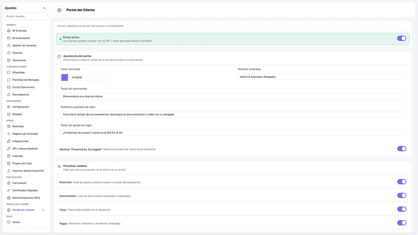The image size is (418, 235).
Task: Click the Horarios clock icon
Action: click(x=9, y=53)
